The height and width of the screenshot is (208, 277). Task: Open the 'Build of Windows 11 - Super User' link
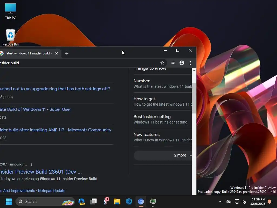pos(35,109)
